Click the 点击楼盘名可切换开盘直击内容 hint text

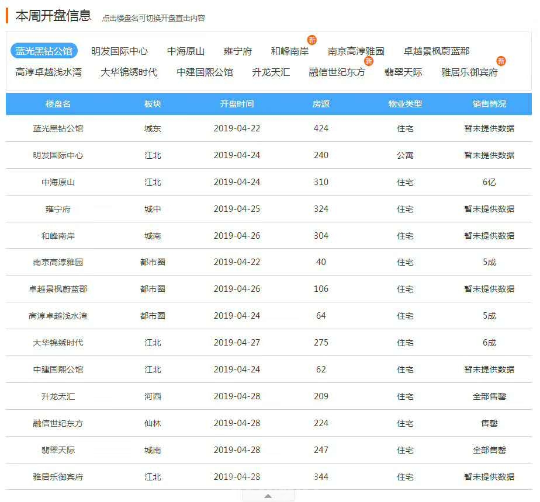coord(153,18)
